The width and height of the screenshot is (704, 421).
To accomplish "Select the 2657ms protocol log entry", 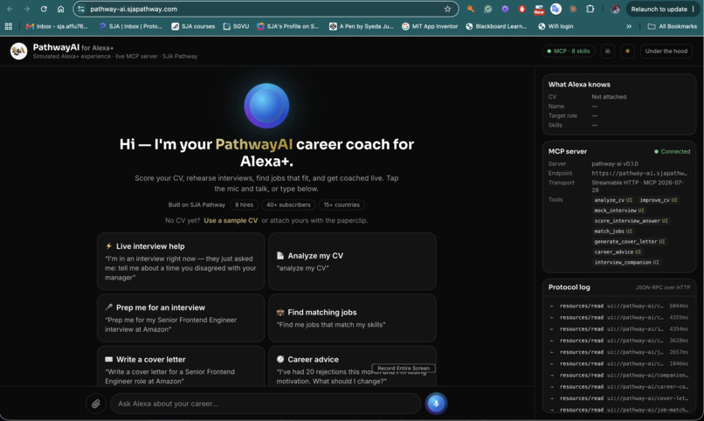I will click(x=619, y=352).
